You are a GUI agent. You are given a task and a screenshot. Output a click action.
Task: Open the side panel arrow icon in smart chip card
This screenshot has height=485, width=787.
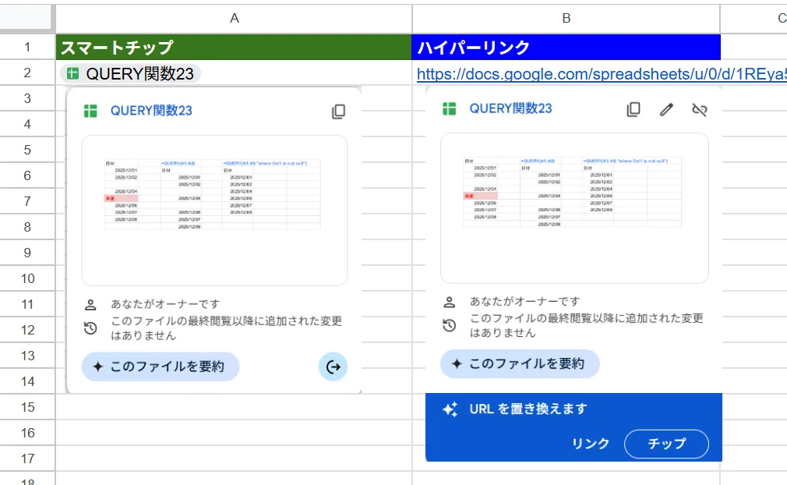333,367
